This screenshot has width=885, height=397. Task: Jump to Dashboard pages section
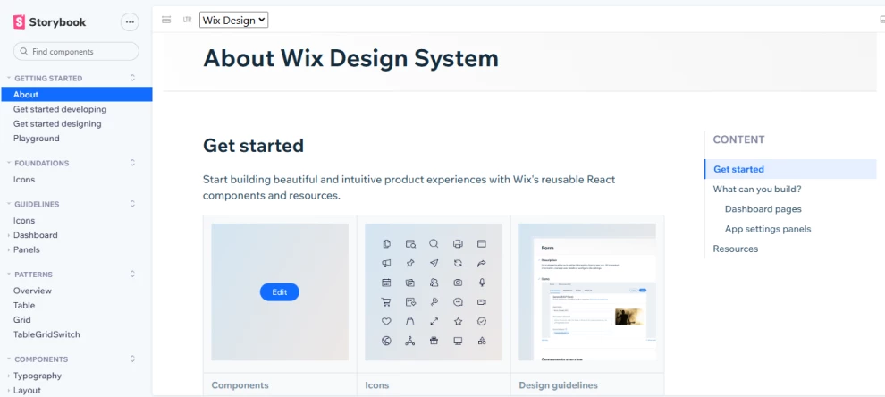(x=763, y=209)
